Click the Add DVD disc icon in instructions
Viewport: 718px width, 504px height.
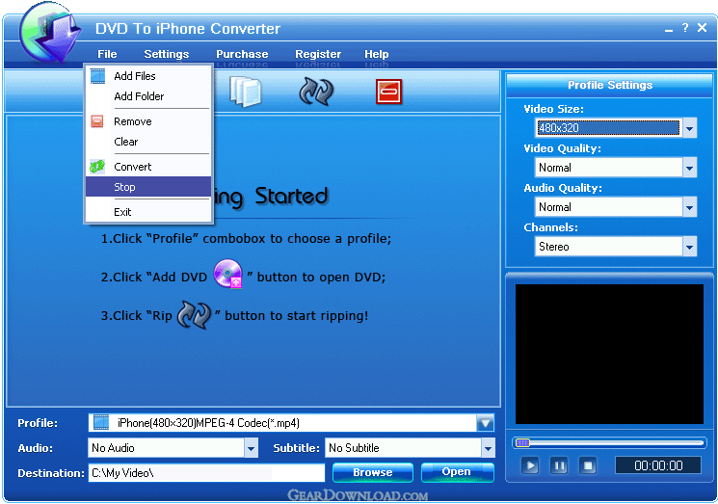click(228, 274)
